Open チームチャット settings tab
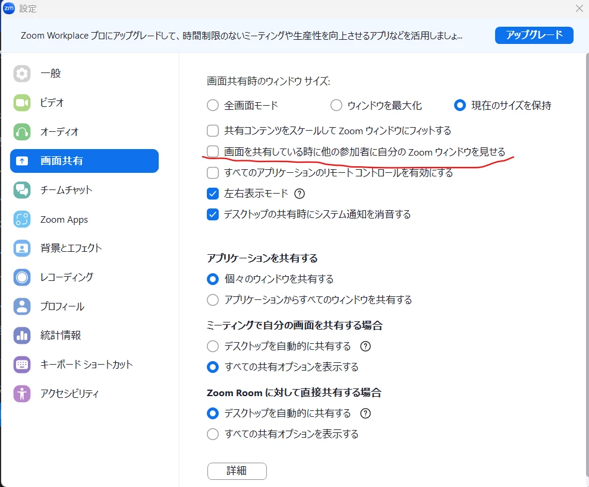This screenshot has width=589, height=487. pyautogui.click(x=84, y=190)
